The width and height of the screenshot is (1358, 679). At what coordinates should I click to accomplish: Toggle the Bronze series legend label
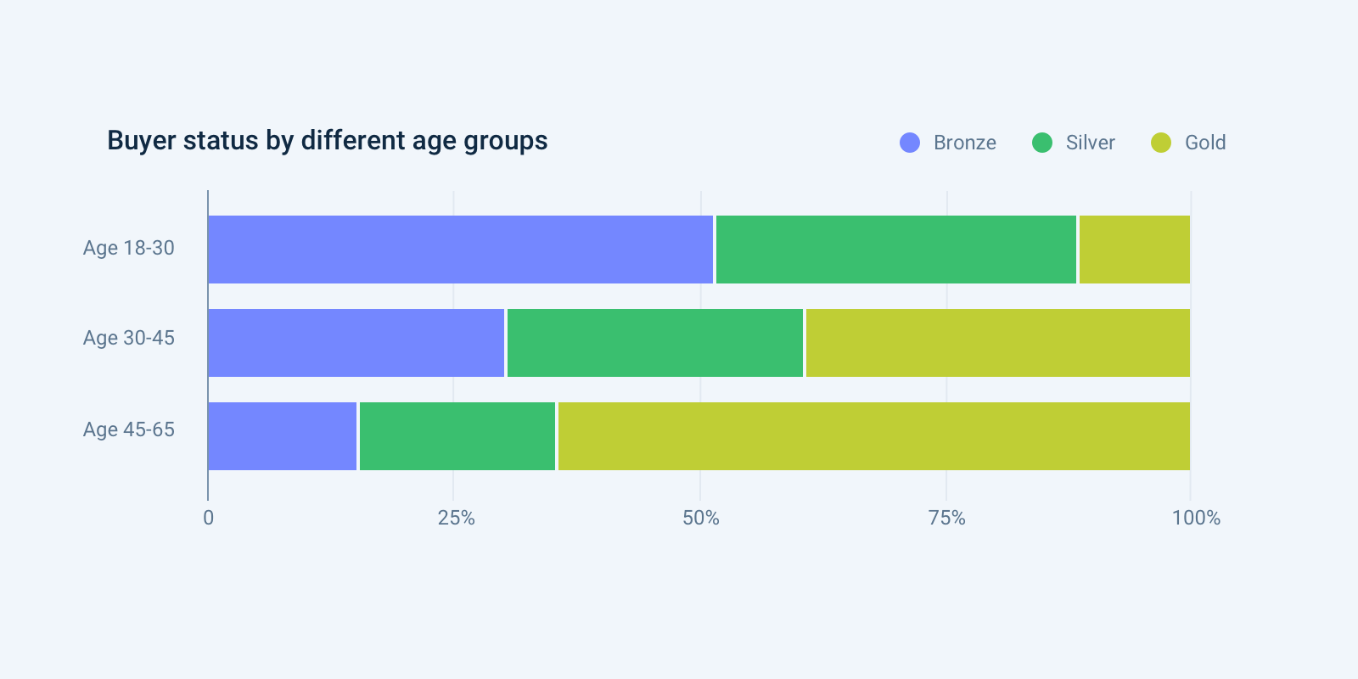(964, 143)
